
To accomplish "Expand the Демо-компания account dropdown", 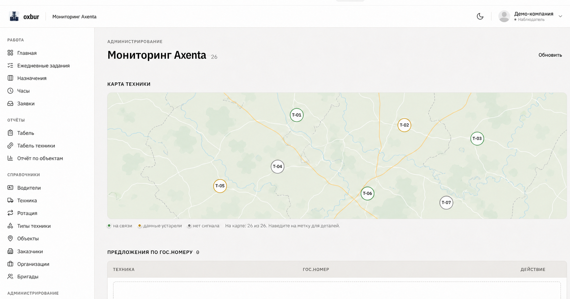I will click(560, 16).
